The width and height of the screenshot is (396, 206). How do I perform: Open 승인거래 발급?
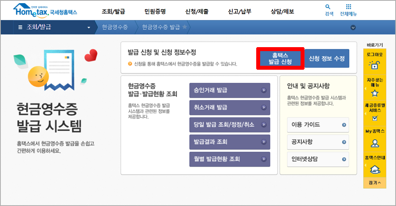point(230,90)
